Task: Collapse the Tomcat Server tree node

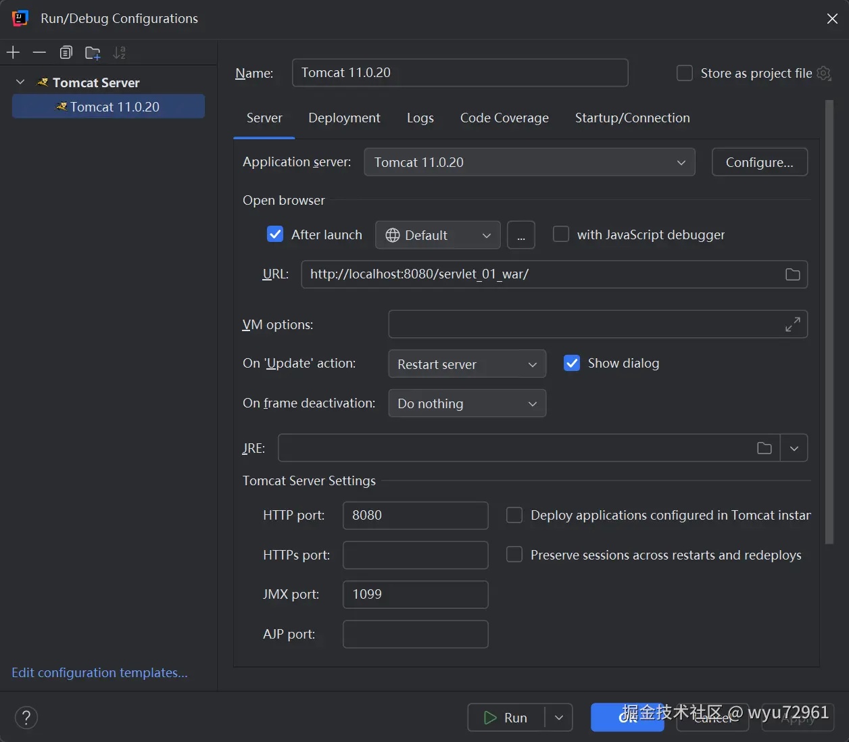Action: click(x=20, y=82)
